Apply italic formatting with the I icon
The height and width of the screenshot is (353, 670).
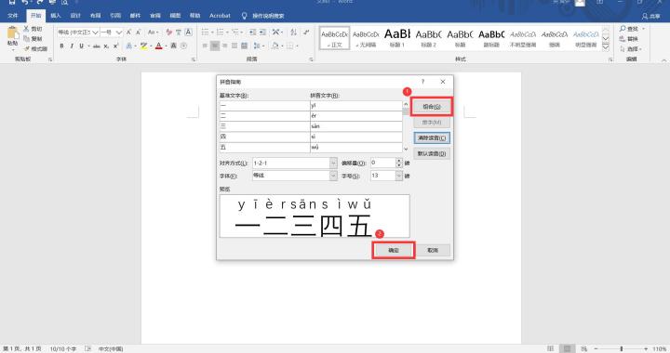pyautogui.click(x=72, y=46)
